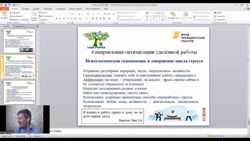Click the Save icon in quick access toolbar

[5, 5]
